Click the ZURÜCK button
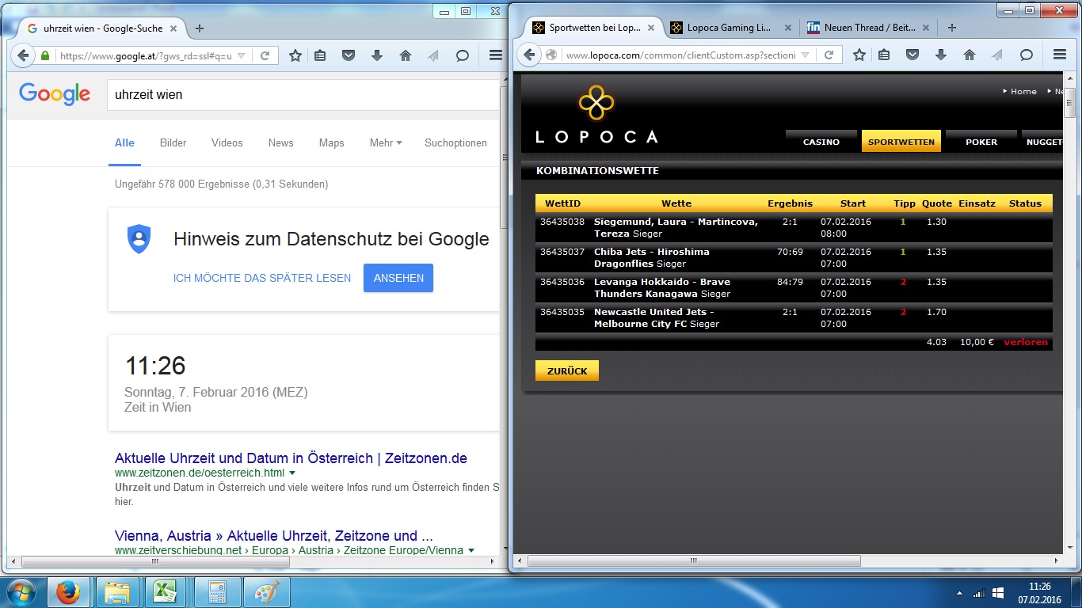1082x608 pixels. point(566,370)
